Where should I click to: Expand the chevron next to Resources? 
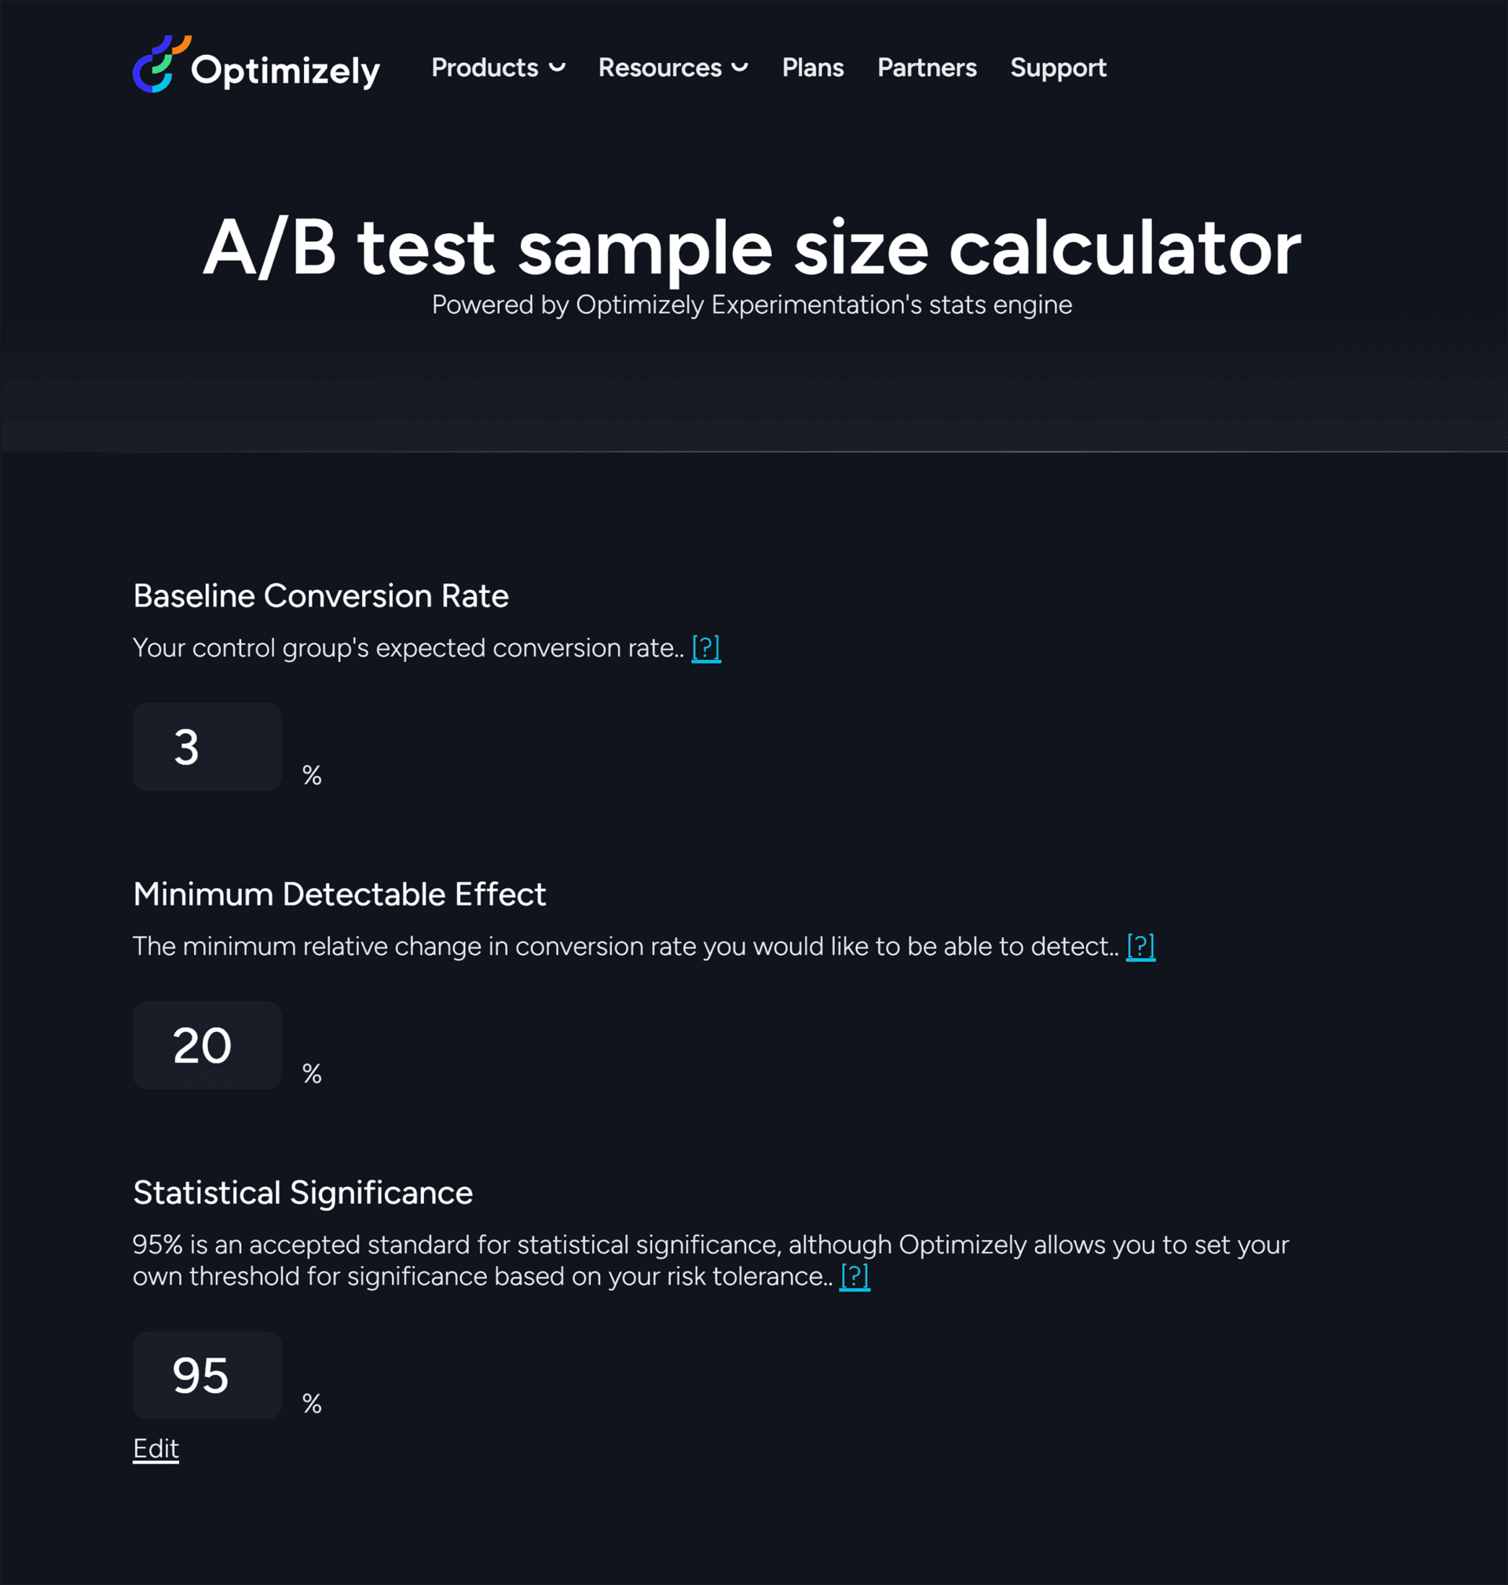point(740,68)
